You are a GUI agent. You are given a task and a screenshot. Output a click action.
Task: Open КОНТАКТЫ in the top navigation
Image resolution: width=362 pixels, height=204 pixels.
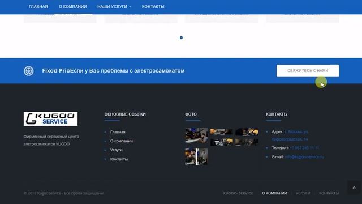point(153,7)
